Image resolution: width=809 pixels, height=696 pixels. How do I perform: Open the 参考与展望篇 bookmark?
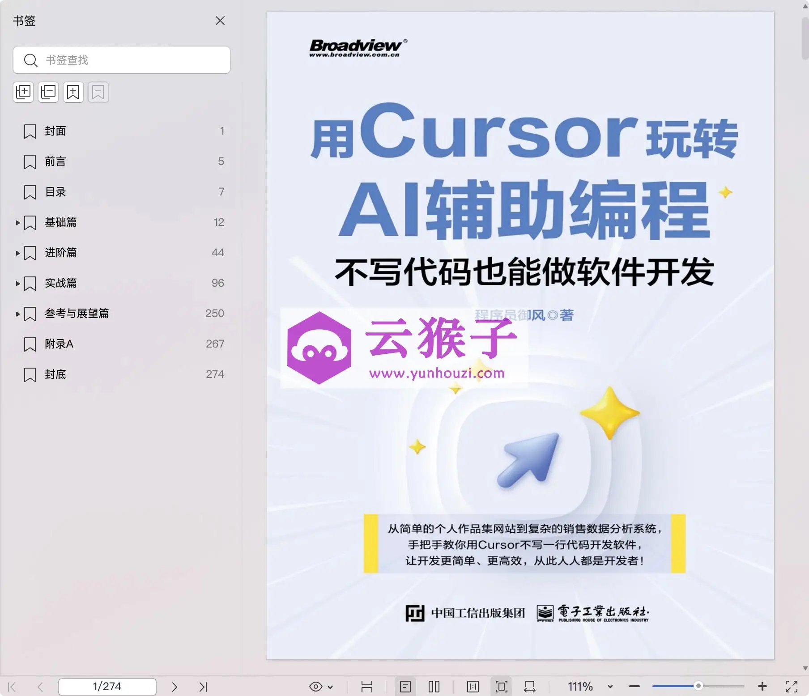point(77,314)
